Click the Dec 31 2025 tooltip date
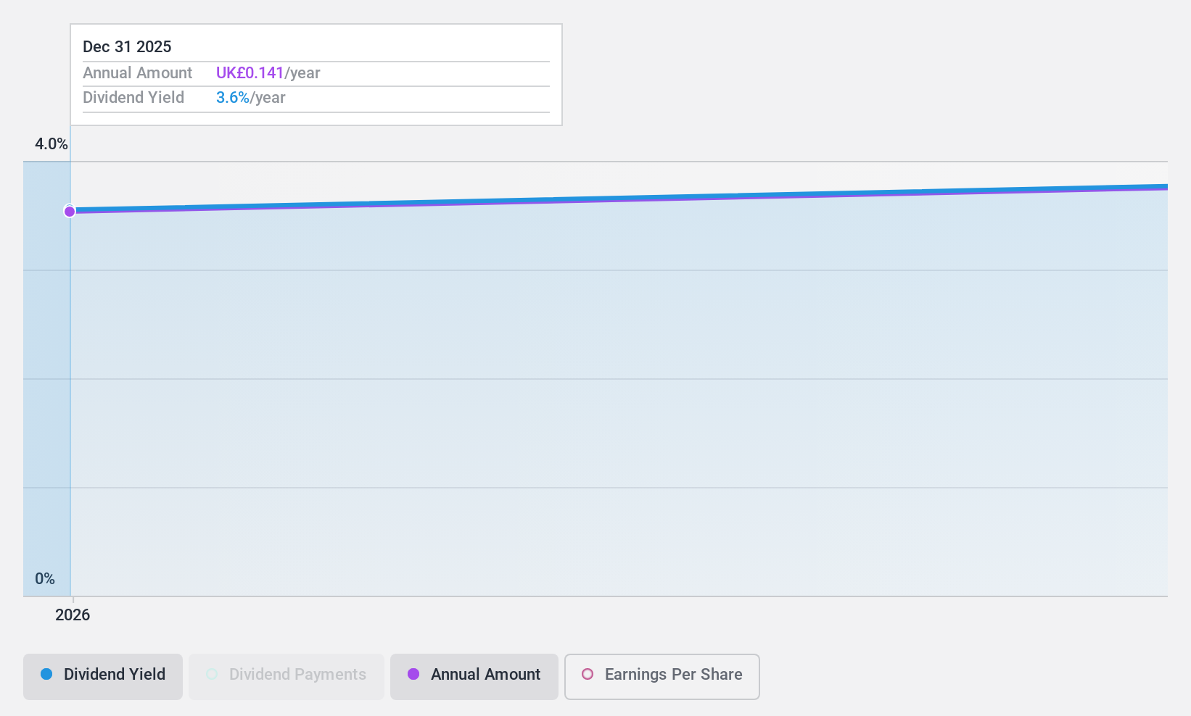Viewport: 1191px width, 716px height. pos(127,47)
